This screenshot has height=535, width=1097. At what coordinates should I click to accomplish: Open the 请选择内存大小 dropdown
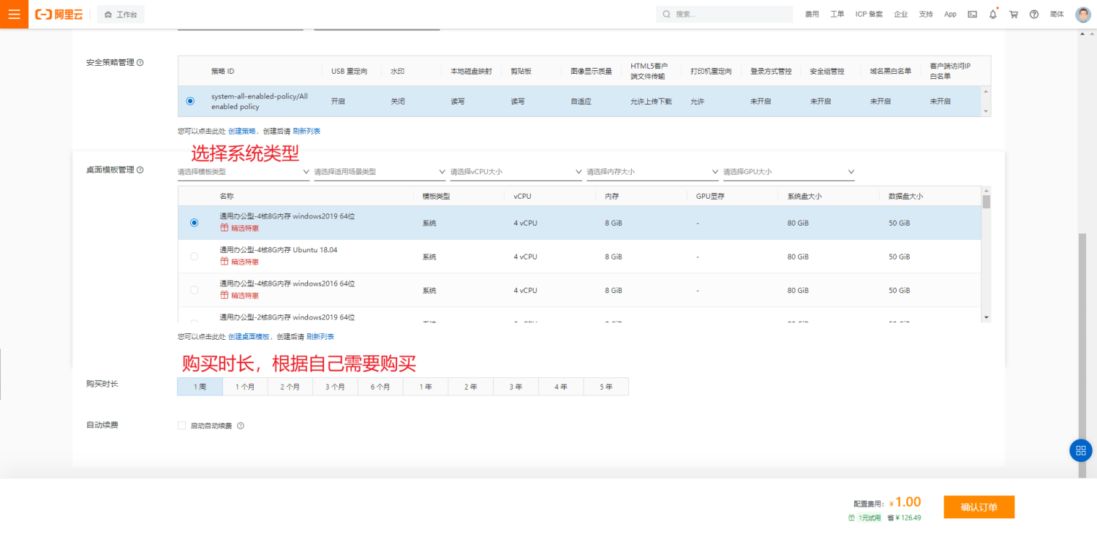[652, 172]
